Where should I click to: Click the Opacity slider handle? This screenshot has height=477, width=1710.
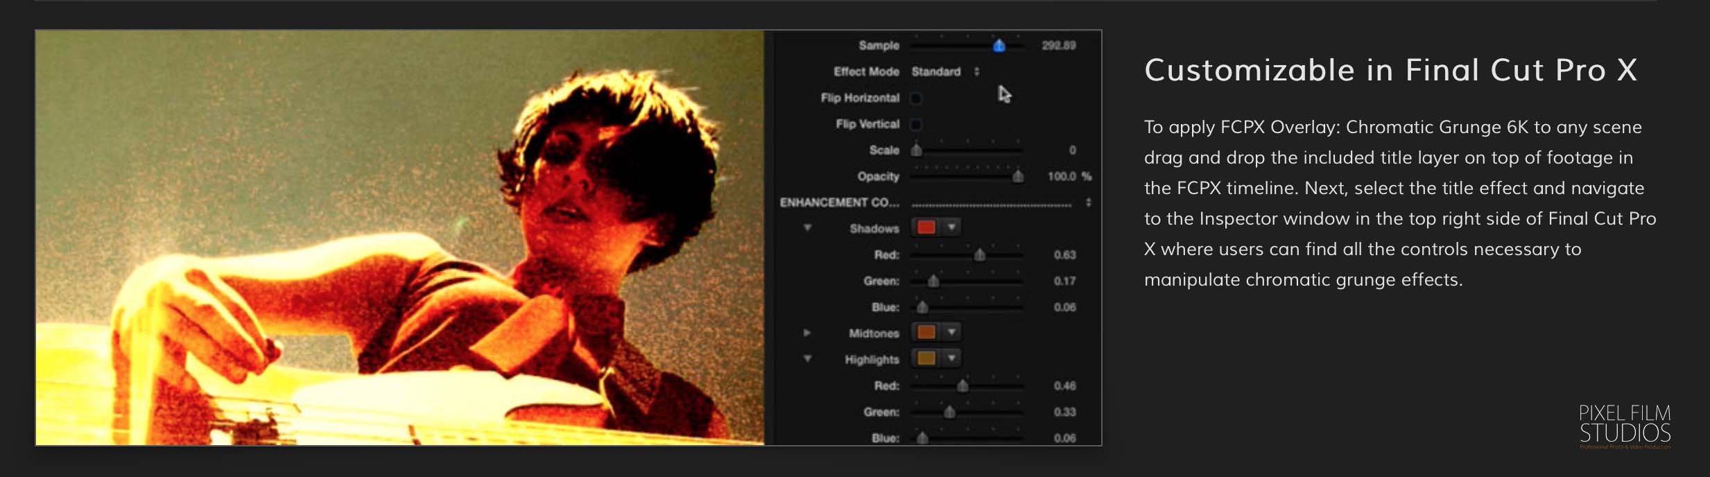pos(1018,176)
